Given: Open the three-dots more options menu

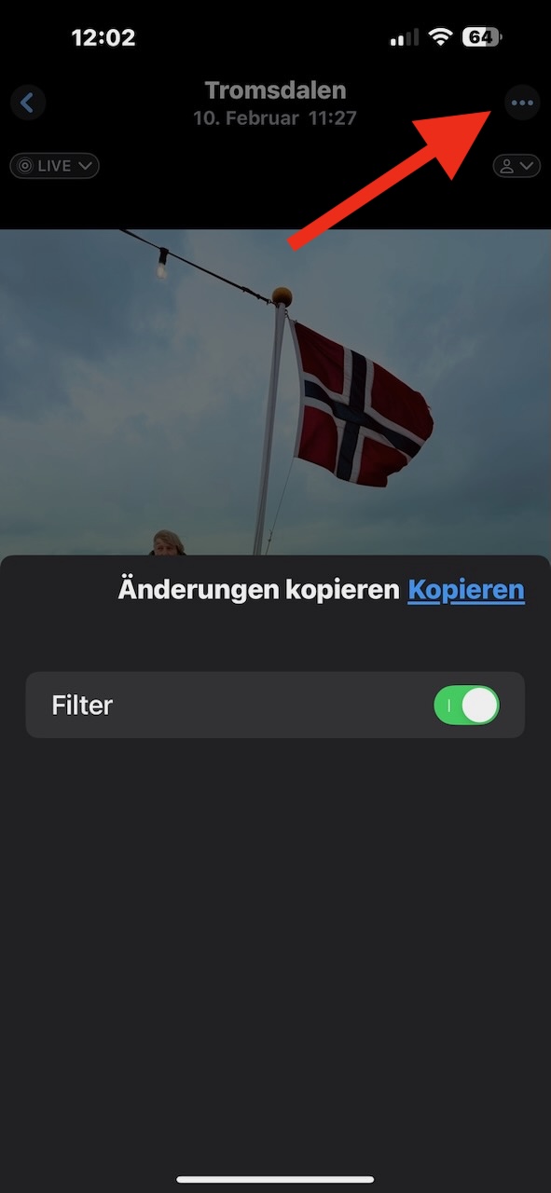Looking at the screenshot, I should pyautogui.click(x=522, y=103).
